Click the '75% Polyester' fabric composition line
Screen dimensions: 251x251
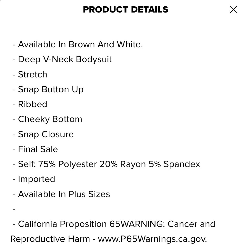point(106,164)
